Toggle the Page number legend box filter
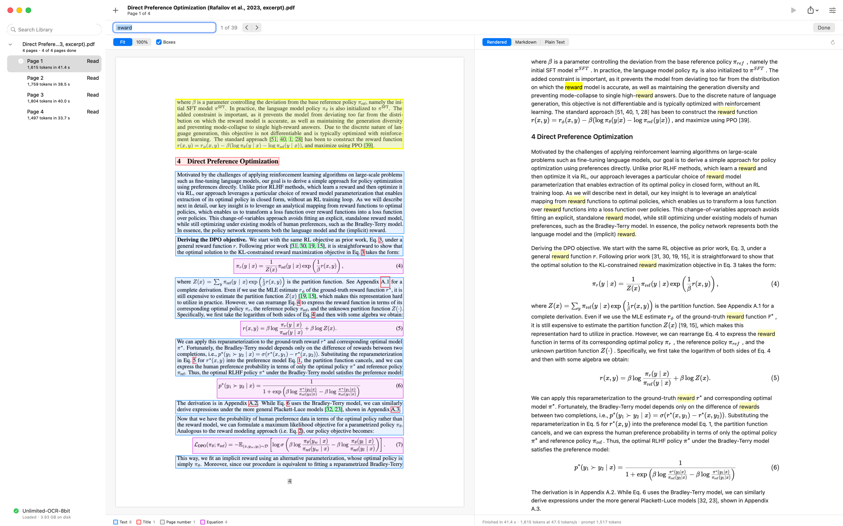The height and width of the screenshot is (526, 843). [162, 522]
